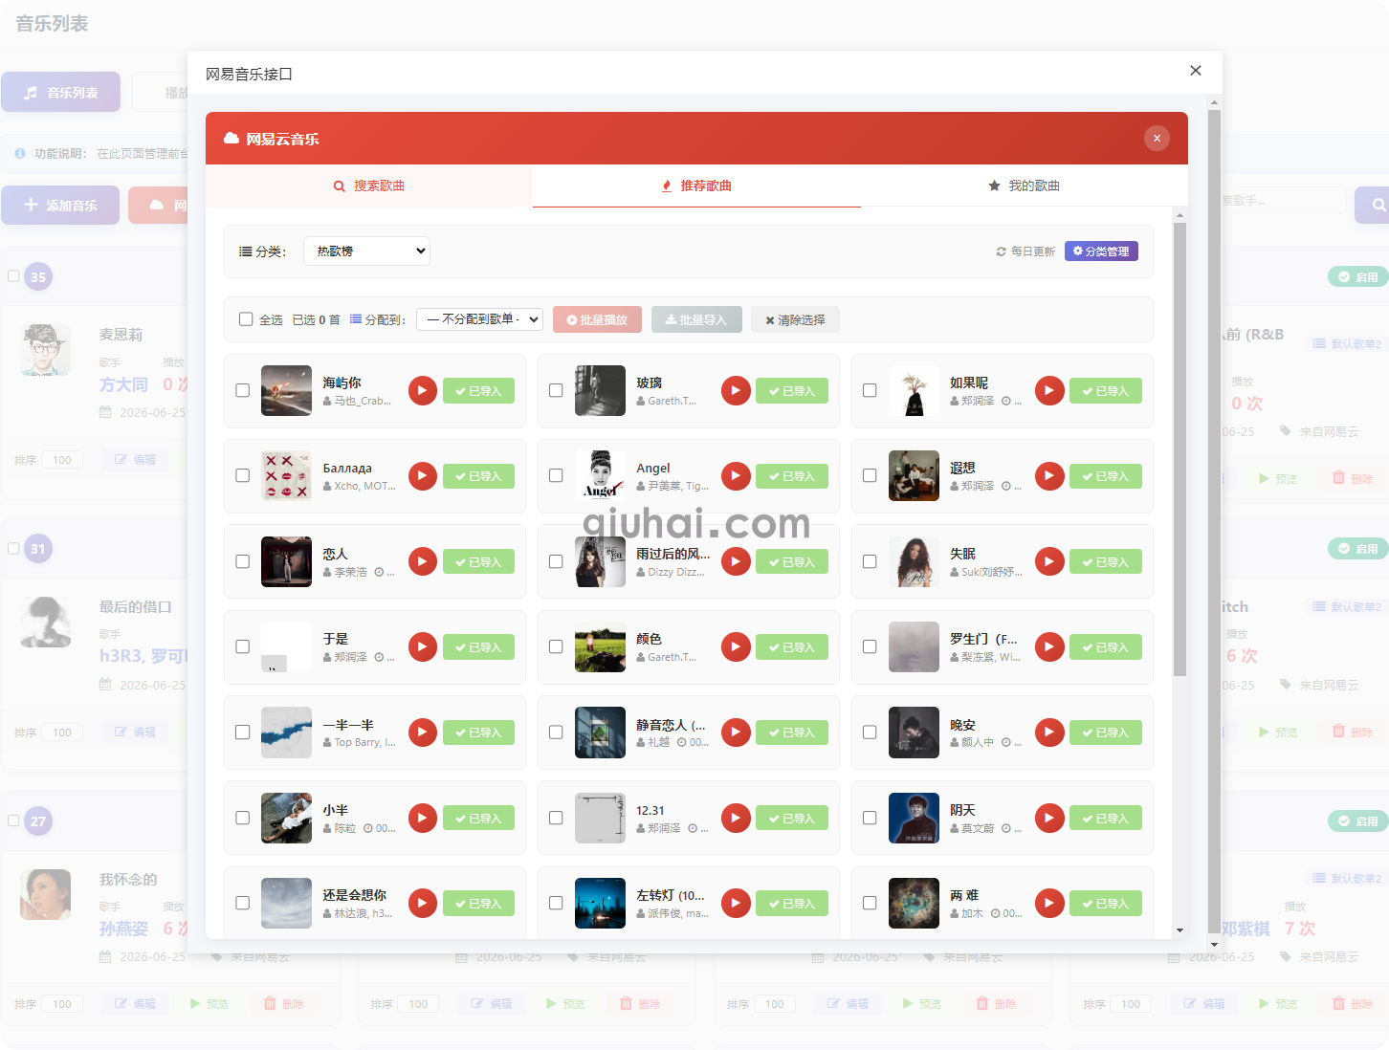1389x1050 pixels.
Task: Click the 清除选择 button
Action: [x=795, y=319]
